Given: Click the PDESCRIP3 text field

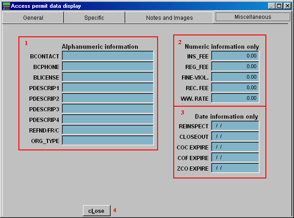Looking at the screenshot, I should point(108,109).
